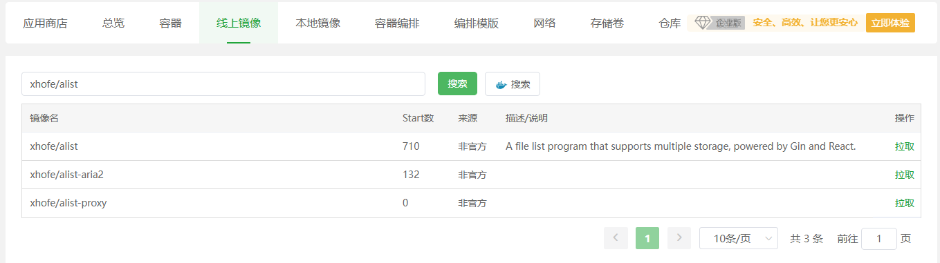Click the xhofe/alist-aria2 image name
940x263 pixels.
point(66,175)
